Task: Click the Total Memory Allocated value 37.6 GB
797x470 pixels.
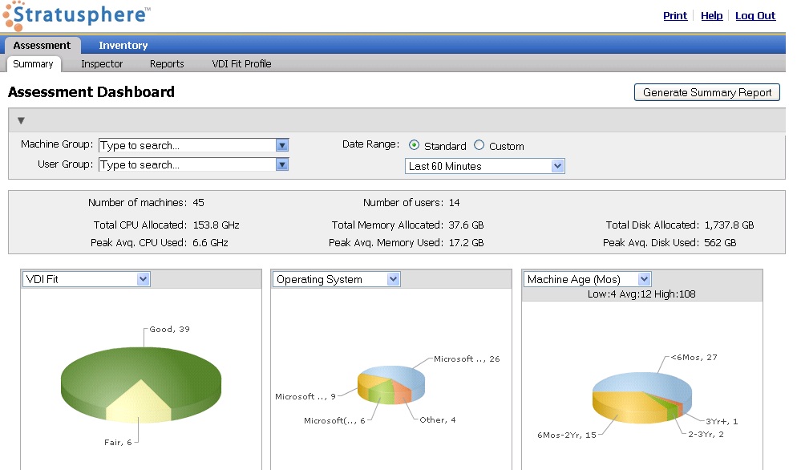Action: pos(466,225)
